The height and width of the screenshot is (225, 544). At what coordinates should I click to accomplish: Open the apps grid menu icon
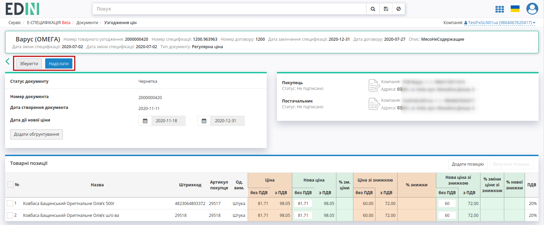point(499,9)
